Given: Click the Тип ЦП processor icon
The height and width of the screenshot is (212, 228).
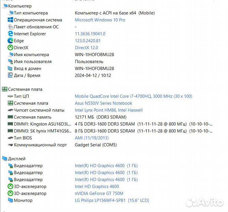Looking at the screenshot, I should point(10,96).
